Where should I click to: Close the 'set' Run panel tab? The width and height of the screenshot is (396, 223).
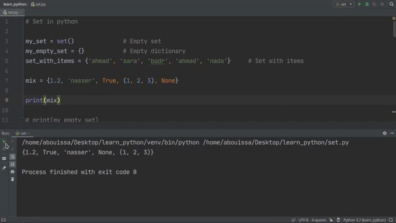(x=29, y=133)
